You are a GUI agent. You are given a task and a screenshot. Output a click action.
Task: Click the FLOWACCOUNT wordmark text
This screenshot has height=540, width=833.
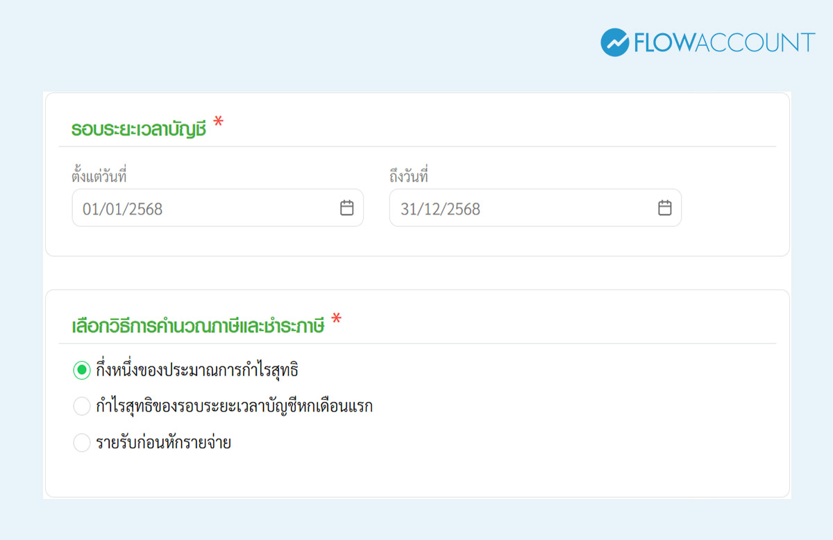[x=724, y=43]
